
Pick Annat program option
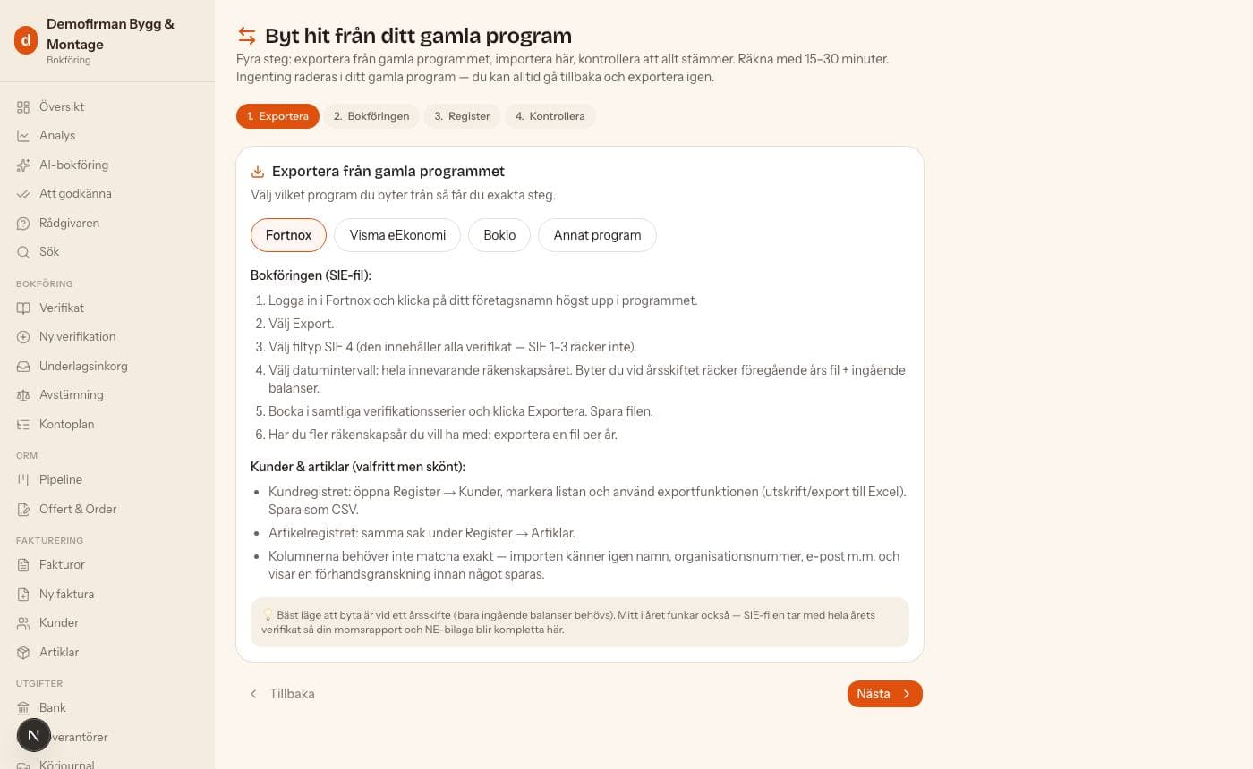coord(597,235)
